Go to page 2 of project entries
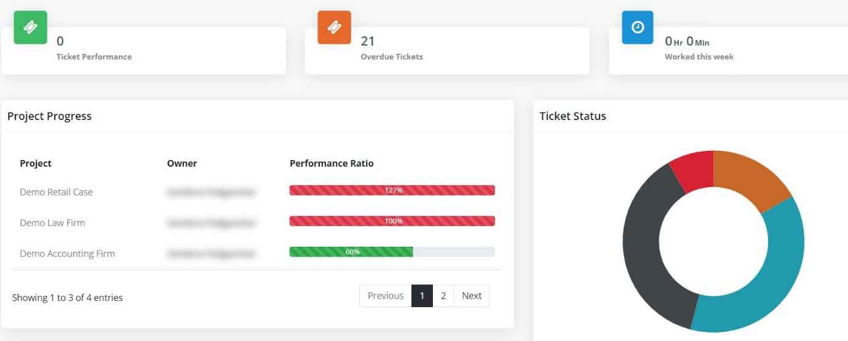Viewport: 848px width, 341px height. pyautogui.click(x=443, y=295)
